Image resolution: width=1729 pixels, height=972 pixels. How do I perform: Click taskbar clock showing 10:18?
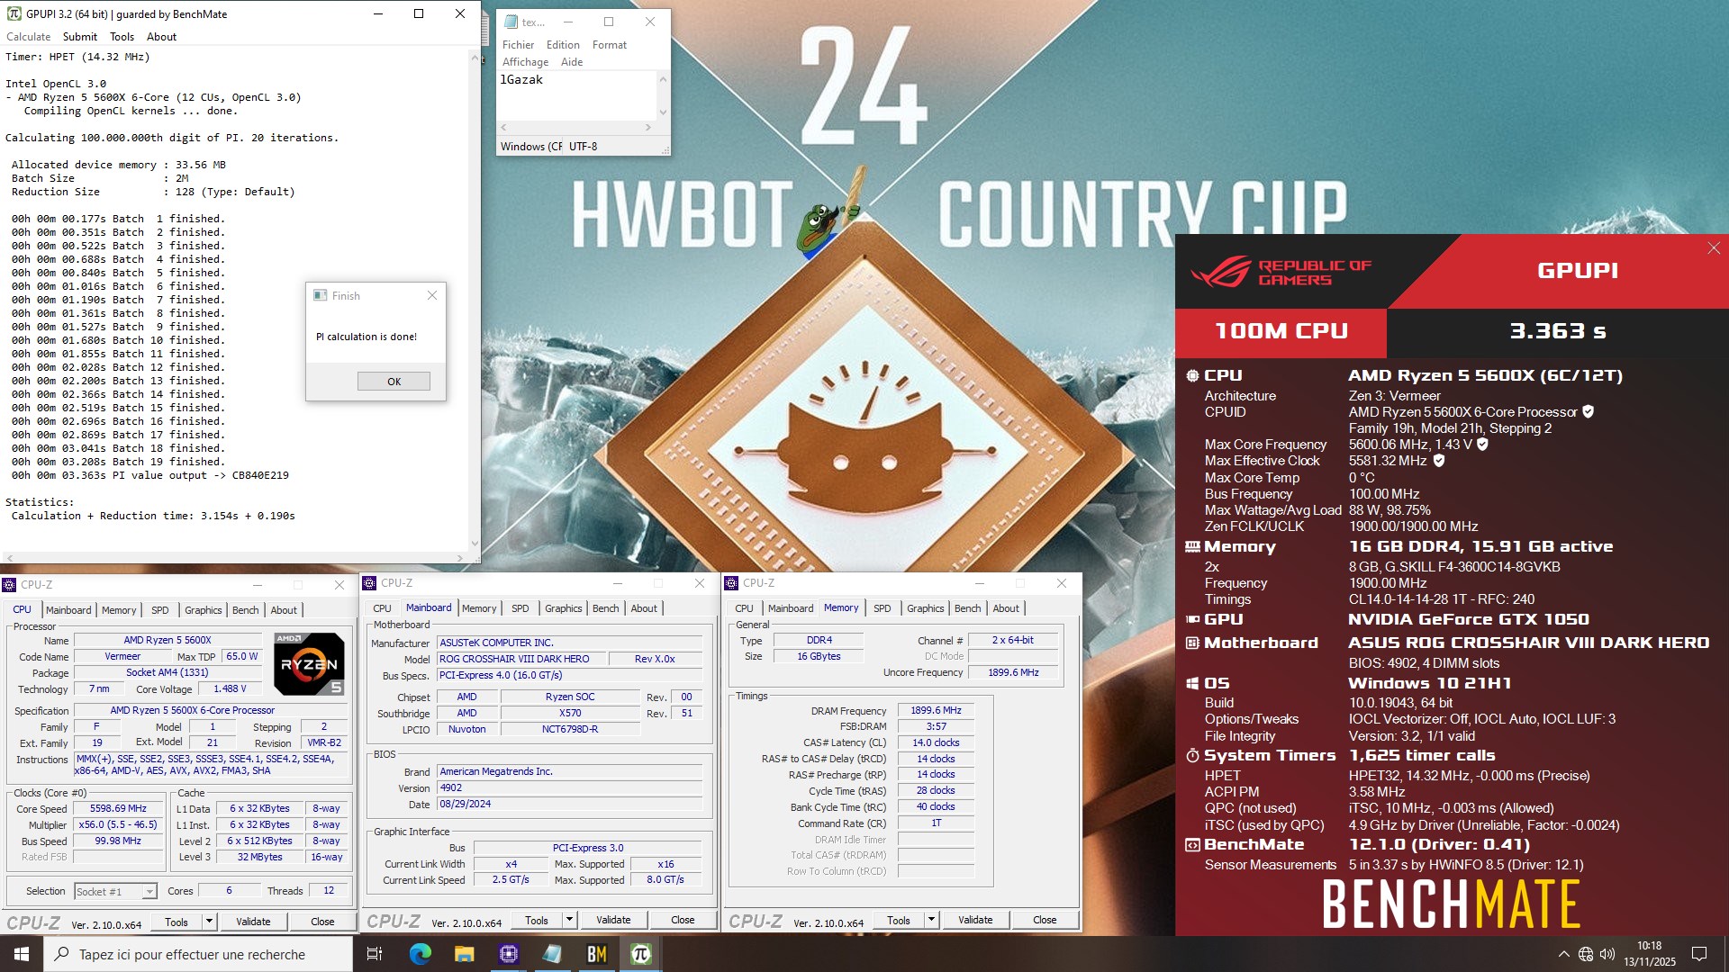[1649, 954]
